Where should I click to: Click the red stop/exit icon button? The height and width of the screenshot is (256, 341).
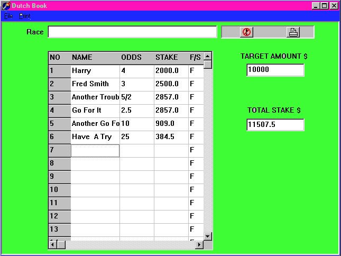tap(246, 32)
